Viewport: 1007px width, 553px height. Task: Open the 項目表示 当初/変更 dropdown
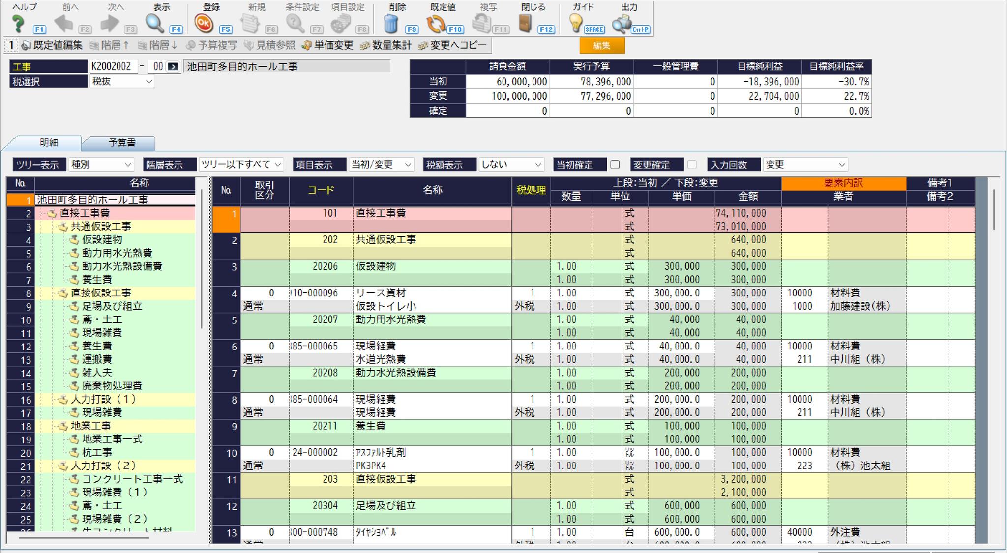[381, 165]
